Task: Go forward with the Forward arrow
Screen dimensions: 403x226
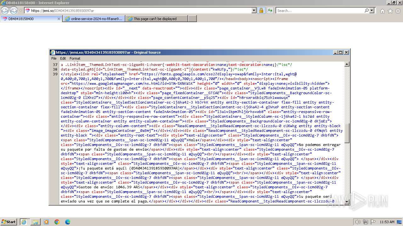Action: pyautogui.click(x=14, y=10)
